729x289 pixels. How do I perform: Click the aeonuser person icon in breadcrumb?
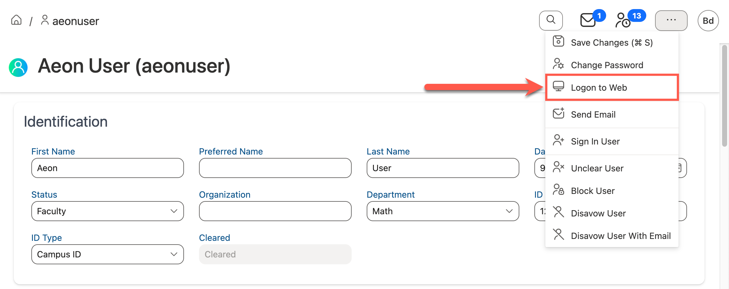click(45, 20)
